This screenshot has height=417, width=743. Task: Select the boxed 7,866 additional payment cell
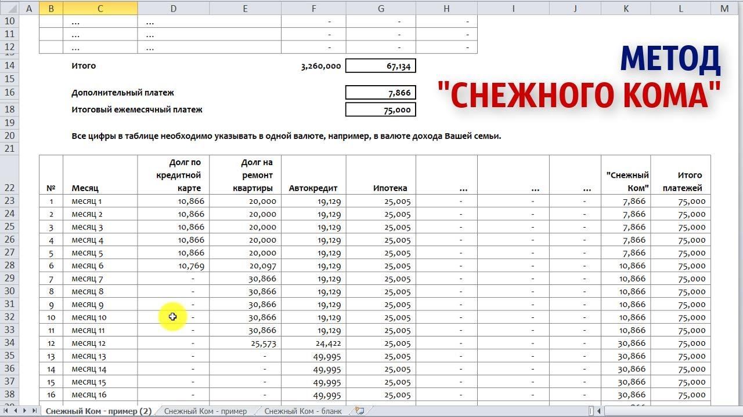coord(381,93)
